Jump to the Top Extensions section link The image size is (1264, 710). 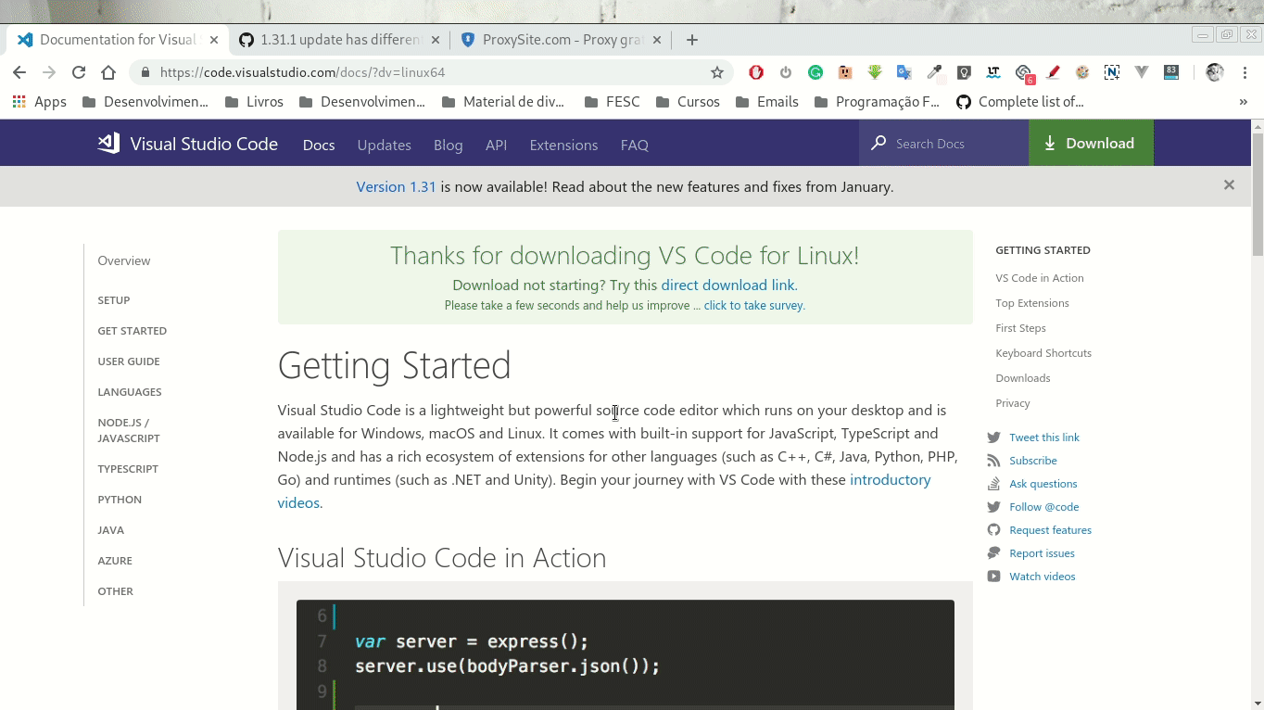(x=1031, y=303)
